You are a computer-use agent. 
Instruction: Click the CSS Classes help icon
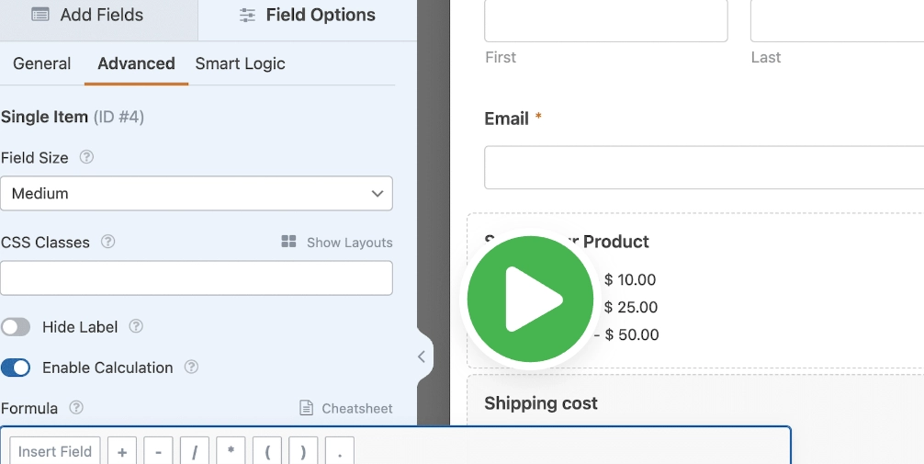[x=107, y=242]
